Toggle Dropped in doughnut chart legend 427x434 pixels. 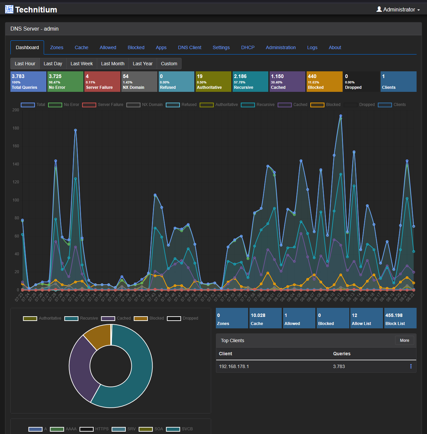tap(183, 318)
